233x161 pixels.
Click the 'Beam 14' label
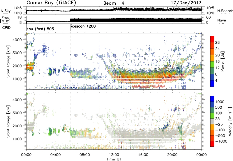(x=114, y=3)
